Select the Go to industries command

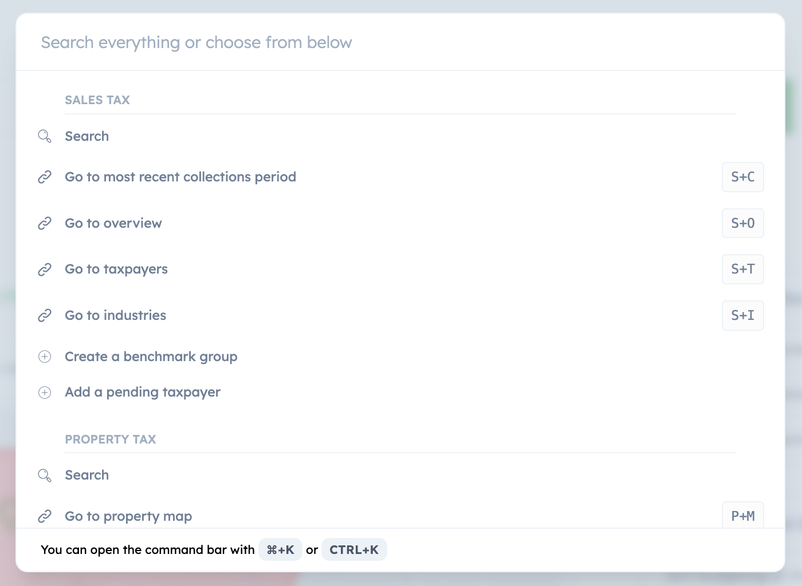[116, 315]
